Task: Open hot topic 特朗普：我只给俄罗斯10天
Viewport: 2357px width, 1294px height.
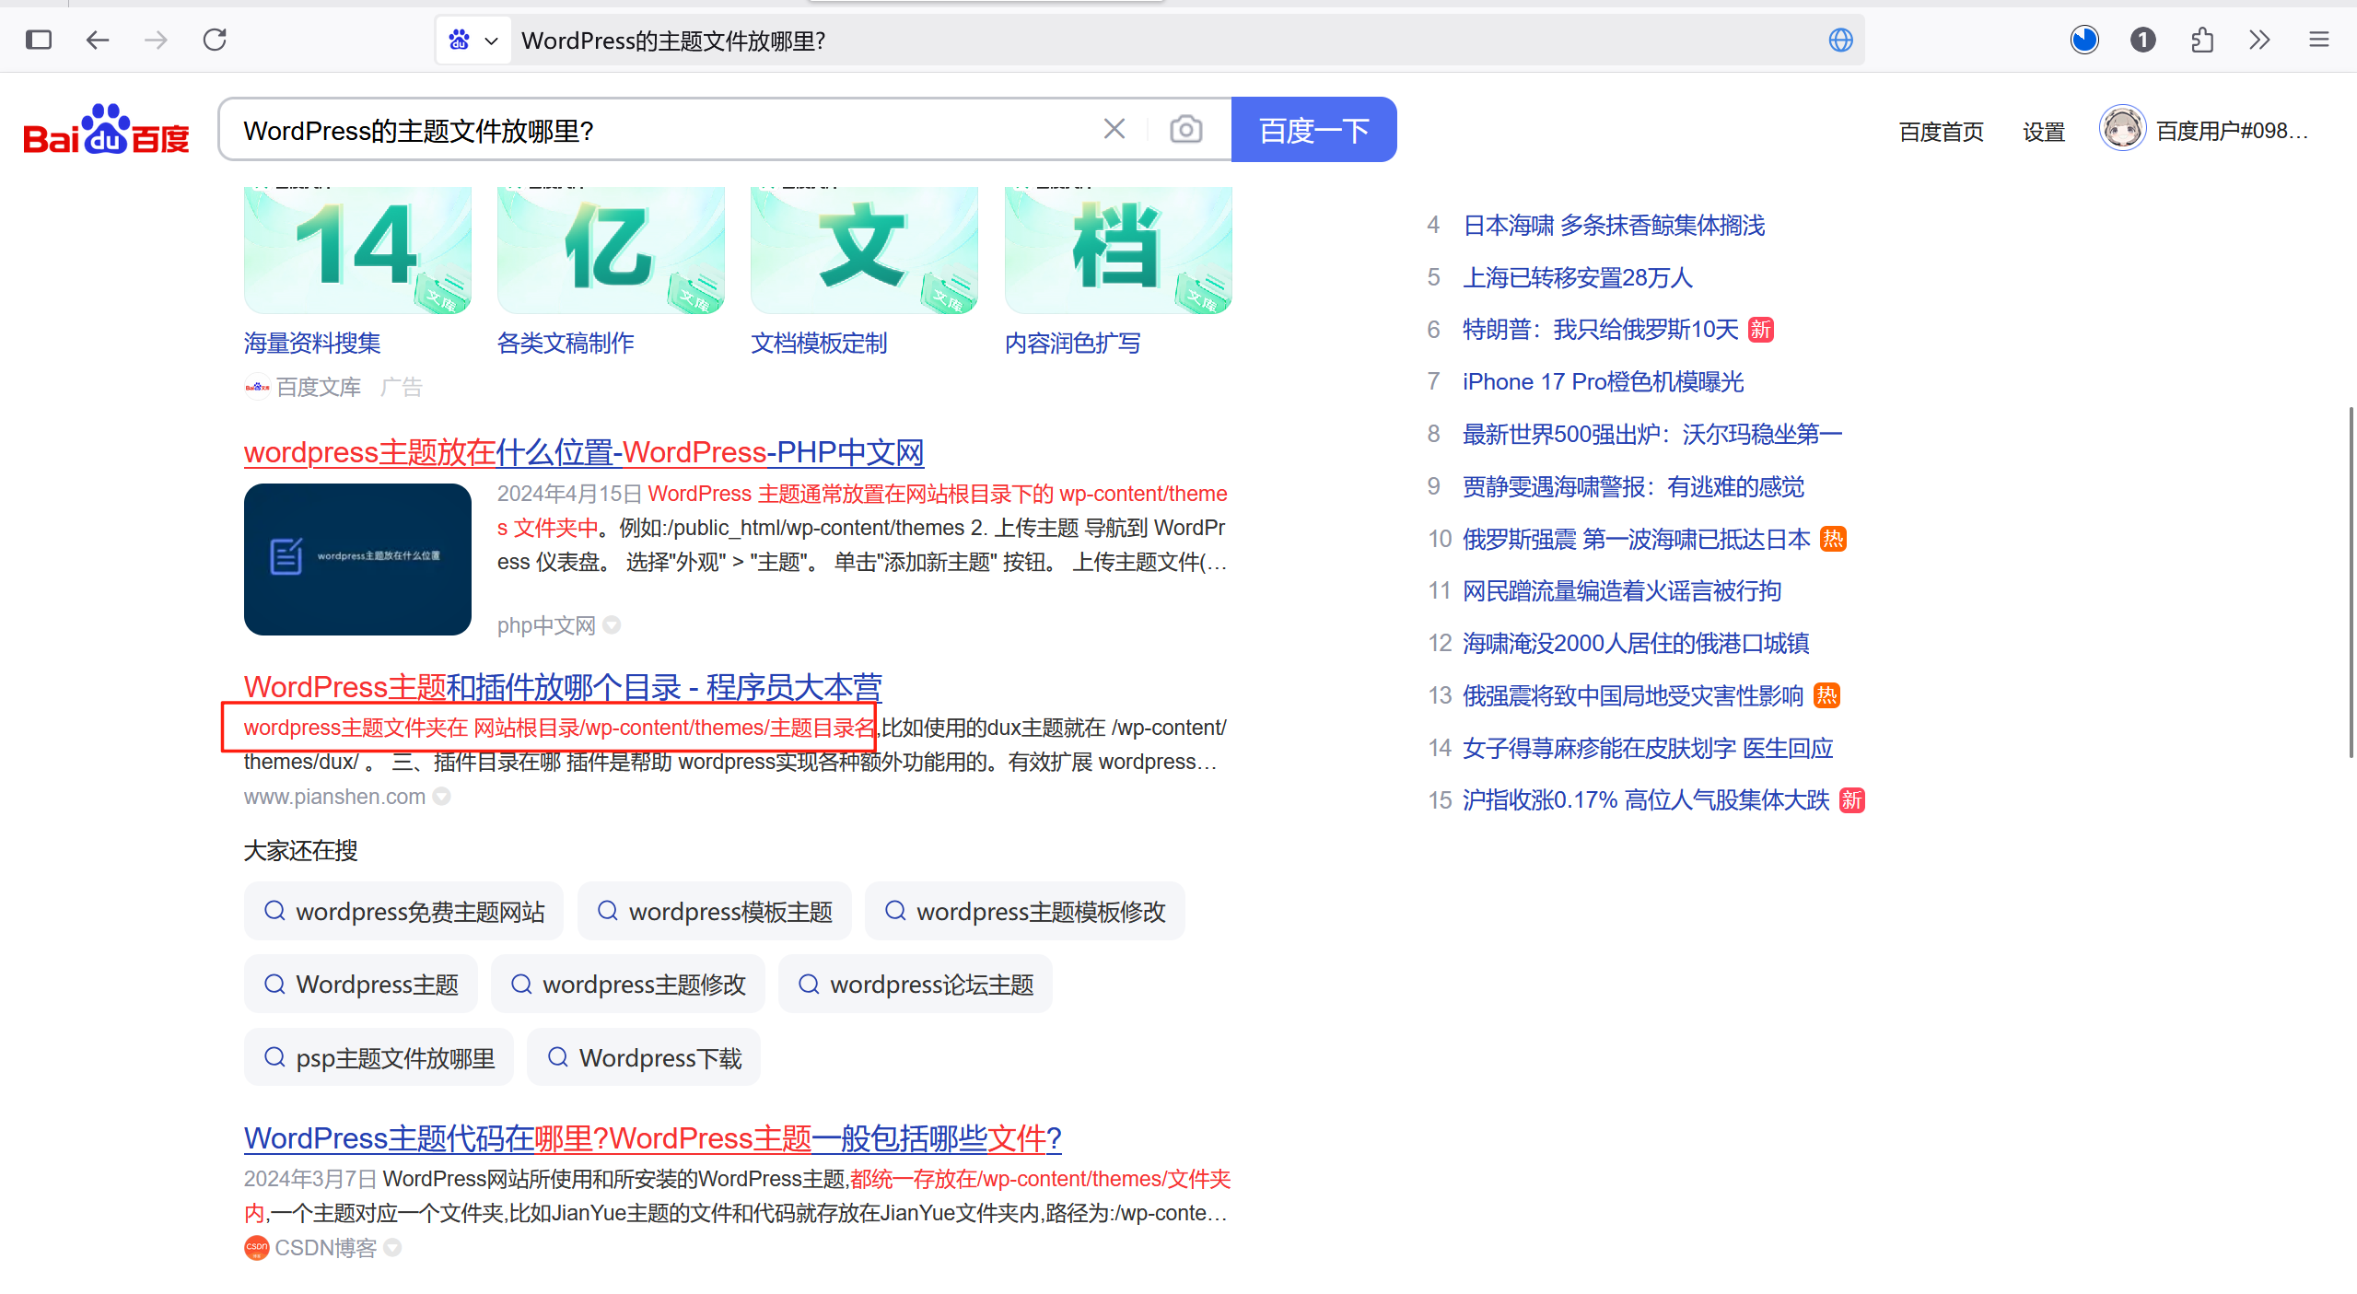Action: pyautogui.click(x=1601, y=330)
